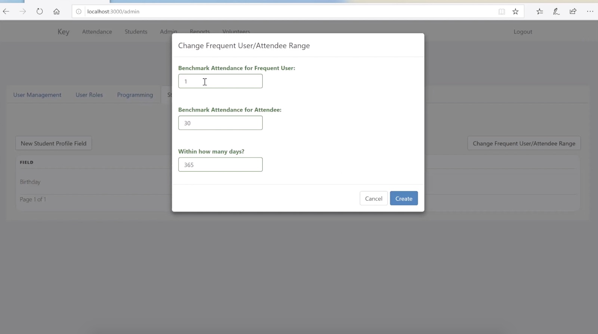The width and height of the screenshot is (598, 334).
Task: Focus the Frequent User benchmark field
Action: pos(220,81)
